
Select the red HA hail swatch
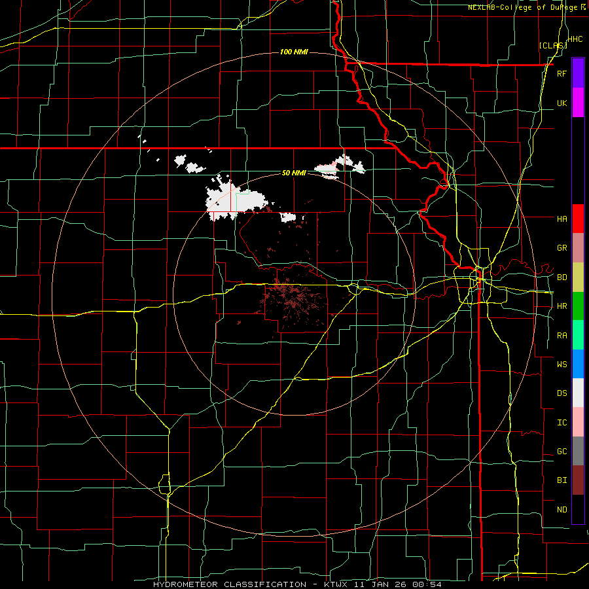pyautogui.click(x=578, y=219)
